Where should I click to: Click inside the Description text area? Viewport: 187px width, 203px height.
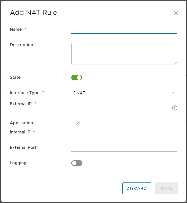[x=124, y=54]
